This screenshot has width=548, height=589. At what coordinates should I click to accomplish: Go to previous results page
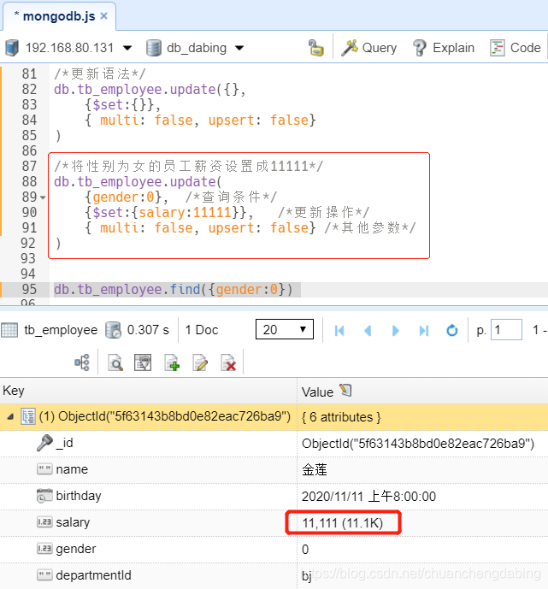368,331
